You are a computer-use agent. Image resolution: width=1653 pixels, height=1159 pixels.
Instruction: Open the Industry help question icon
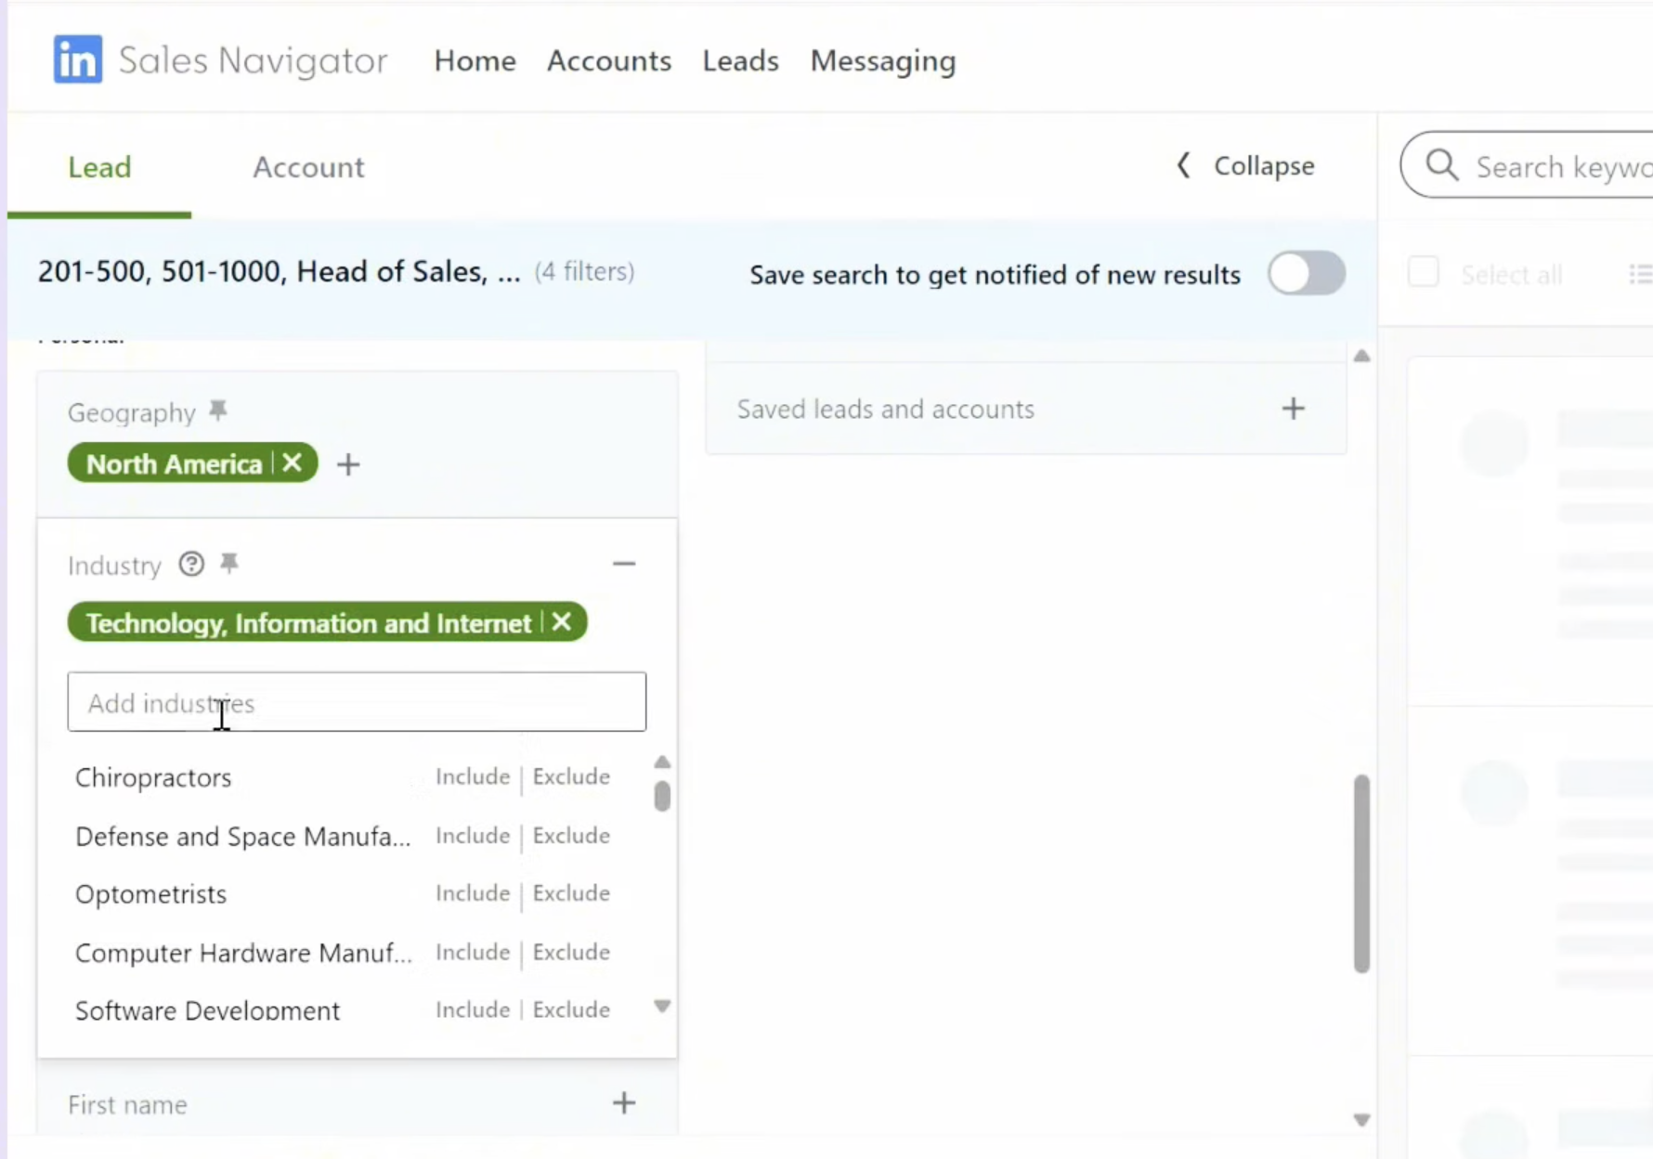coord(191,564)
